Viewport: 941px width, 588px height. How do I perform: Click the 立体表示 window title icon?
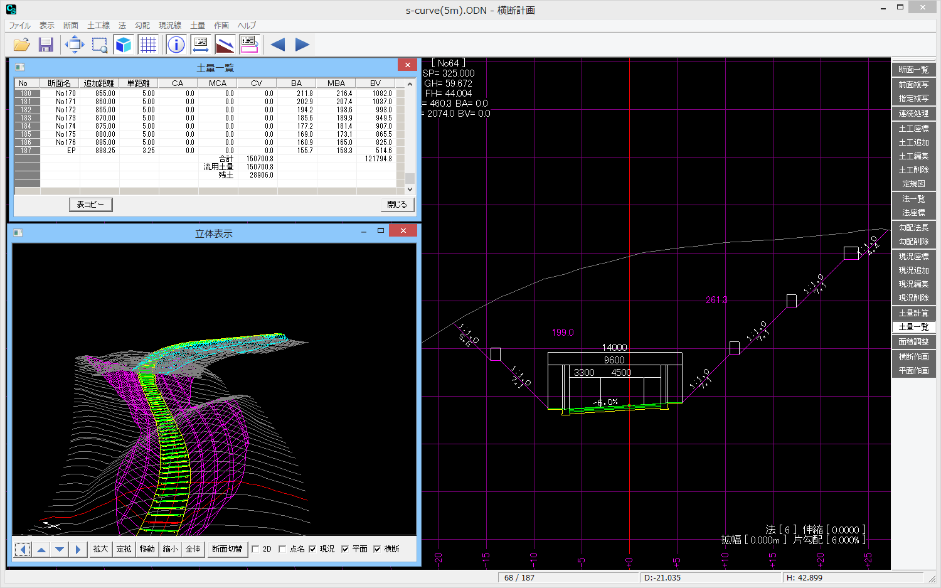(x=18, y=233)
